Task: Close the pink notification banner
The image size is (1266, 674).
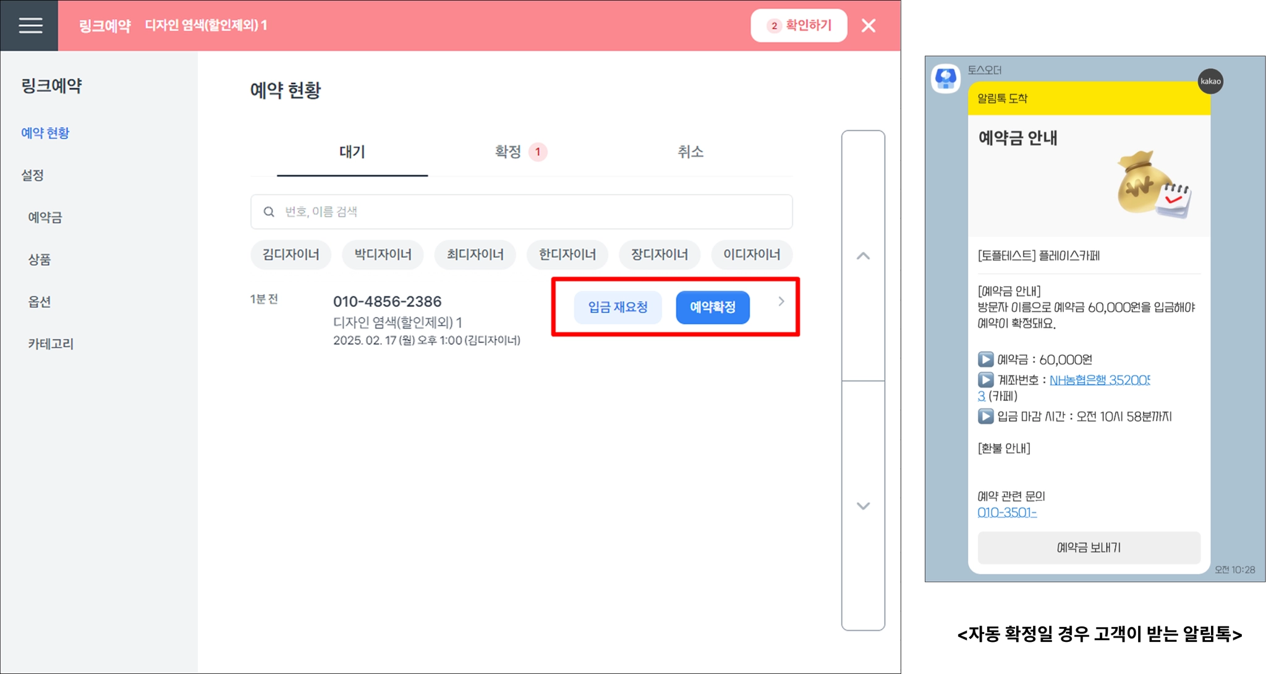Action: [x=868, y=25]
